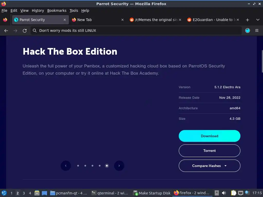Expand the list all tabs chevron

tap(258, 20)
